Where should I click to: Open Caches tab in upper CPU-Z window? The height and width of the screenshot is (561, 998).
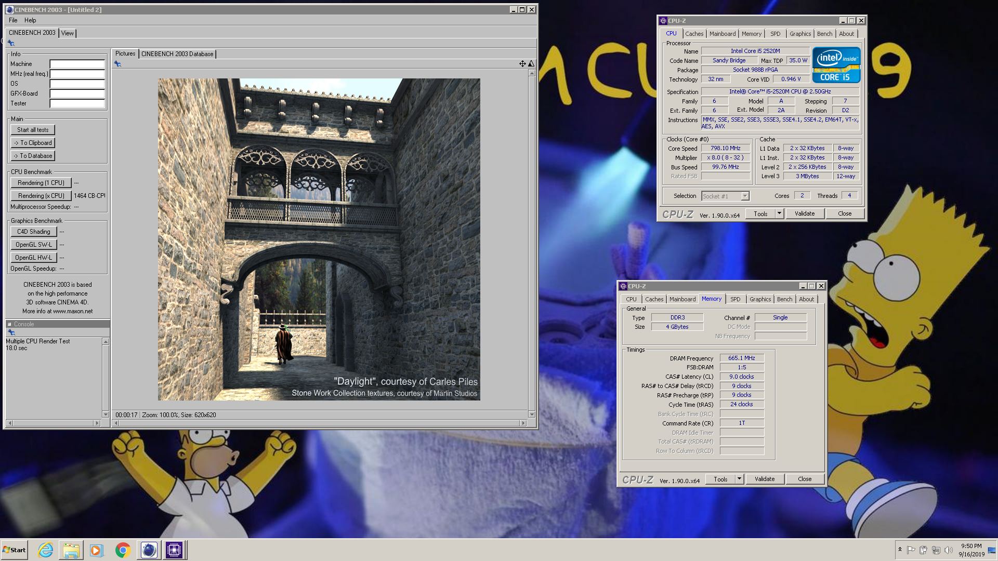coord(694,34)
